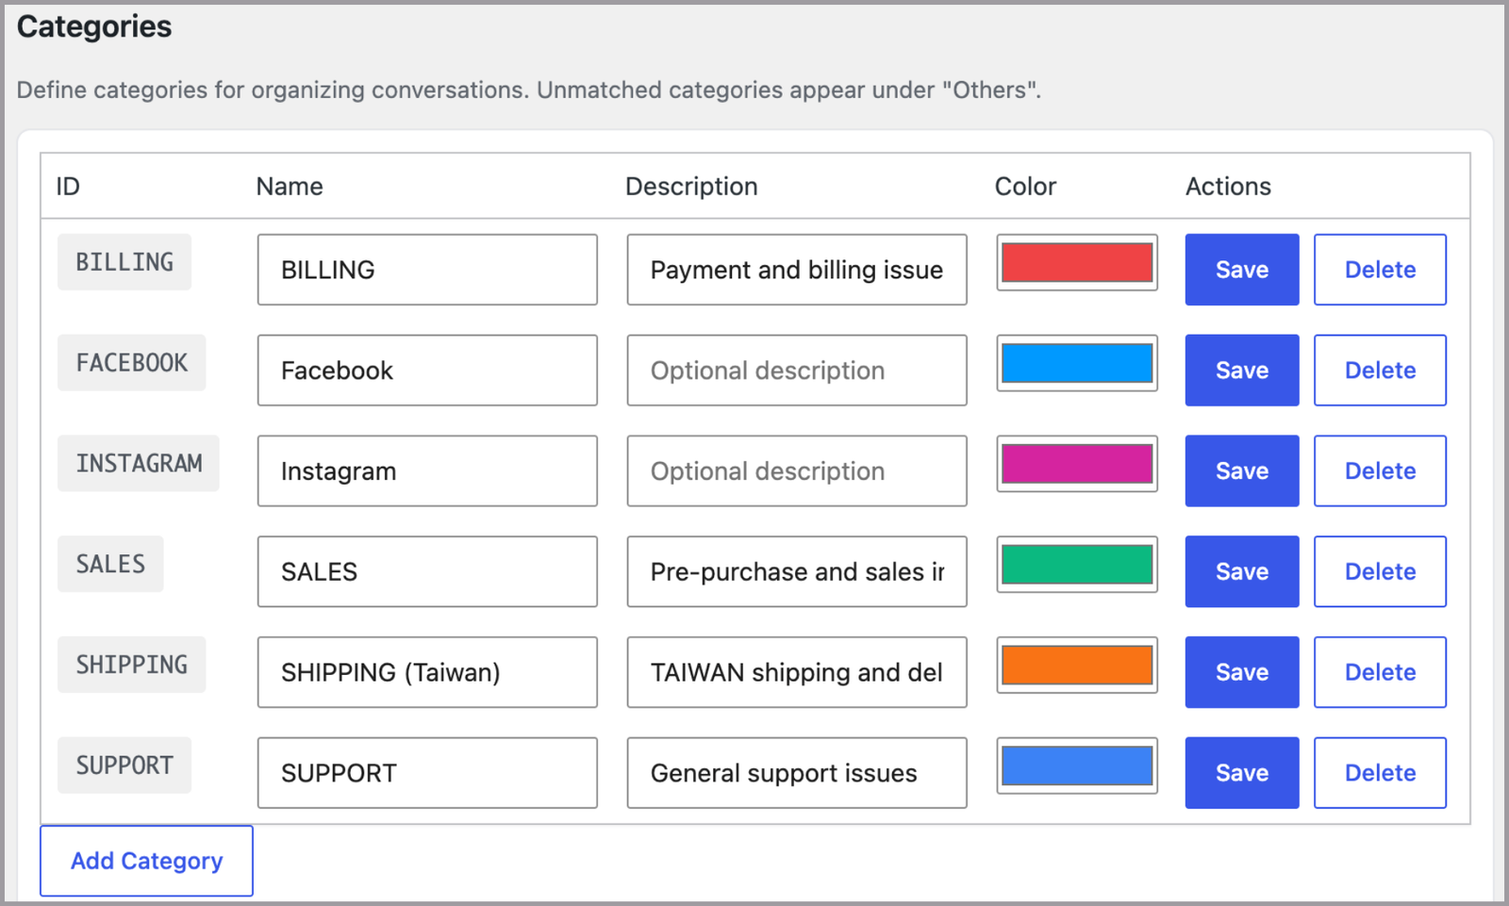
Task: Edit the 'Pre-purchase and sales' description field
Action: [x=797, y=571]
